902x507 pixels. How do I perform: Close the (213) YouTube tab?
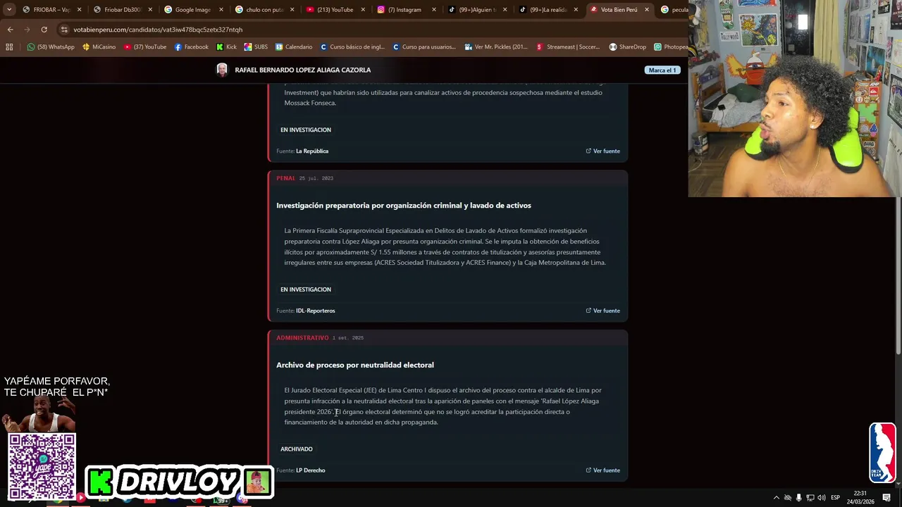pyautogui.click(x=363, y=10)
